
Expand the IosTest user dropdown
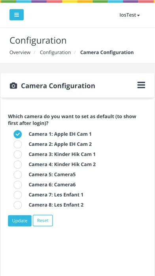point(130,15)
